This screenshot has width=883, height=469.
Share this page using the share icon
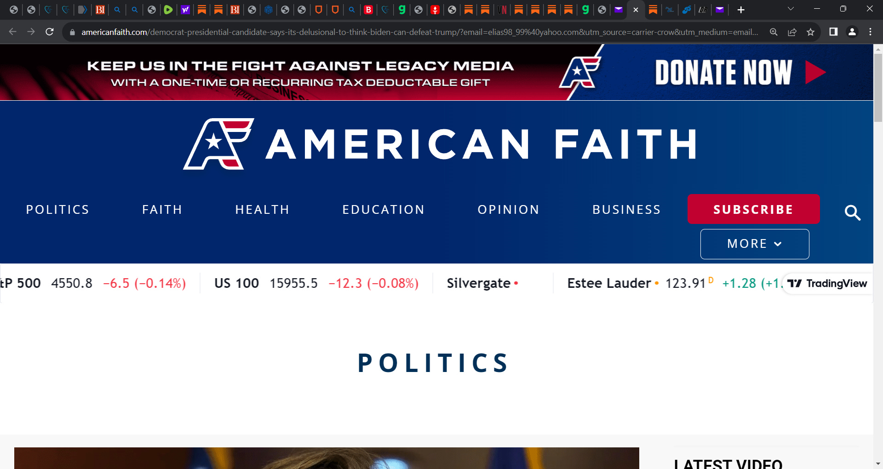[792, 32]
